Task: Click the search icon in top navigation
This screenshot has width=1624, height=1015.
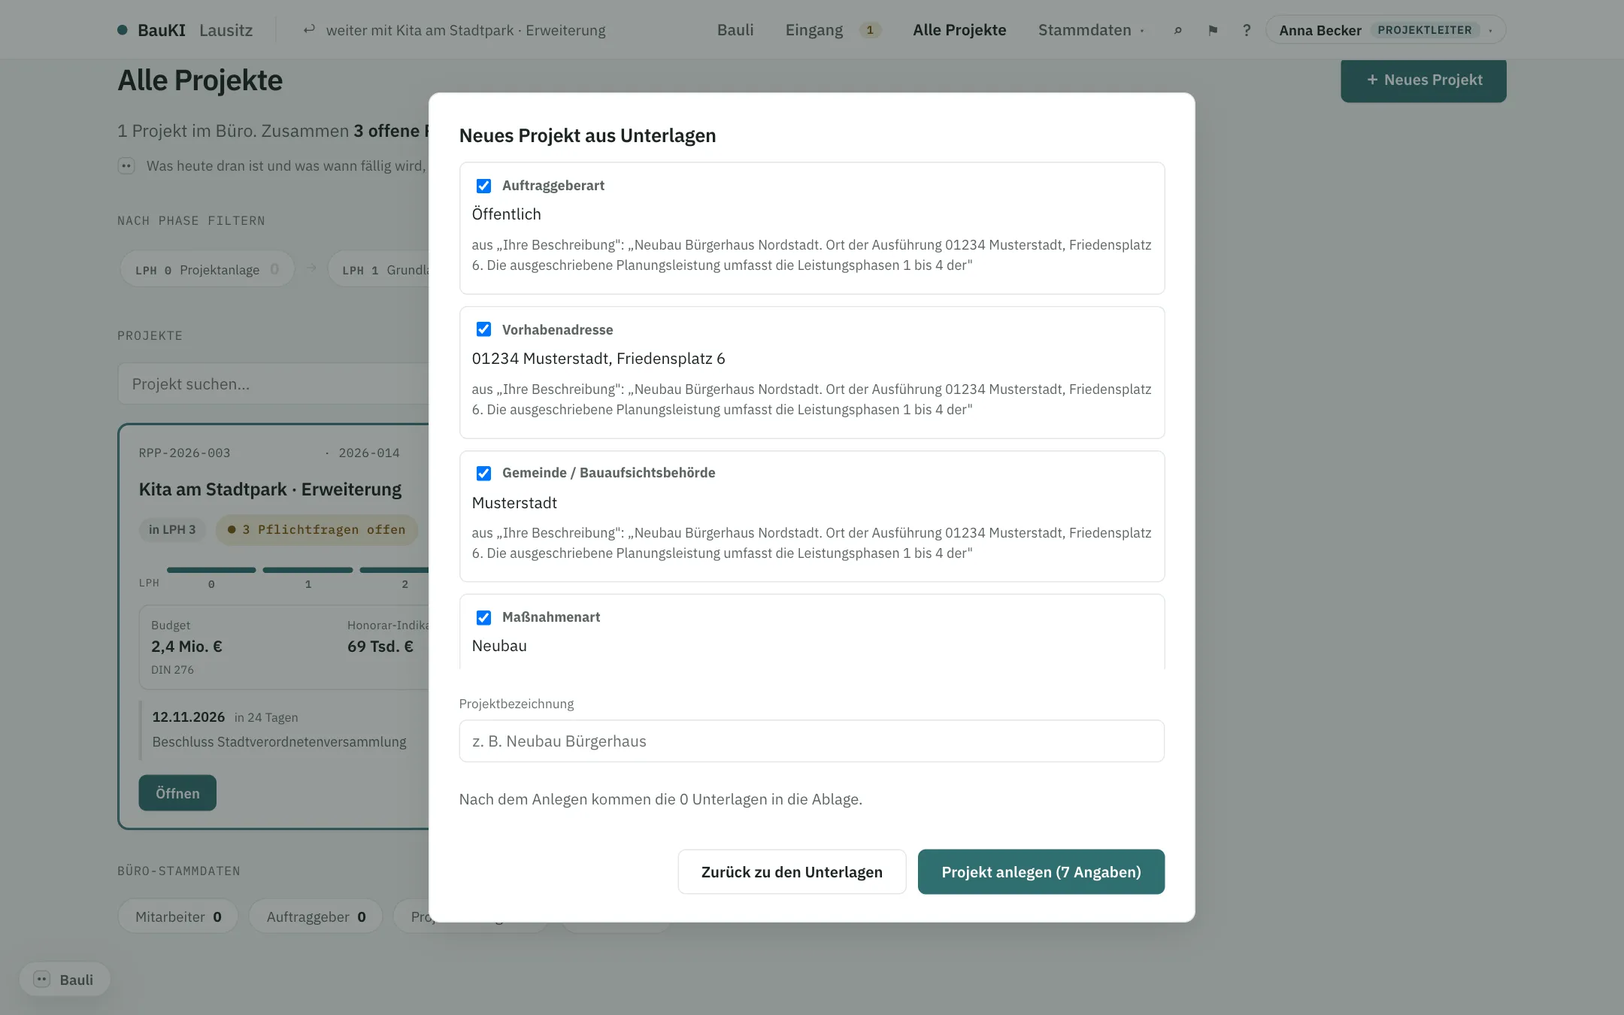Action: click(1178, 30)
